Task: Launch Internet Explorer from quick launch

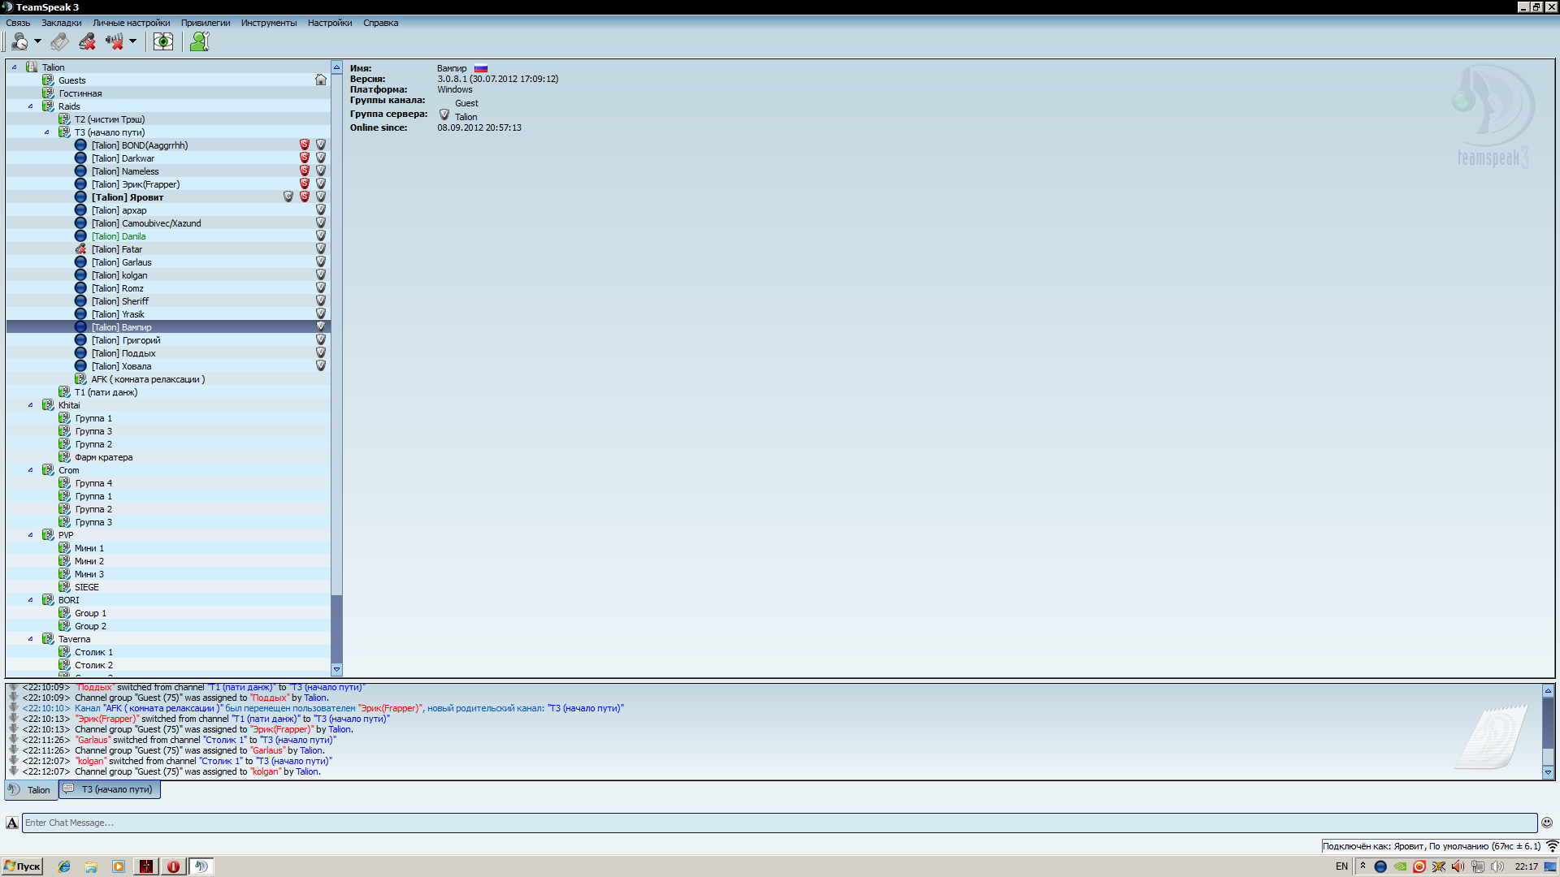Action: (64, 866)
